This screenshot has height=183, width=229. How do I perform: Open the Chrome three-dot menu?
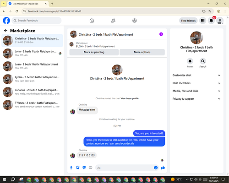coord(225,11)
